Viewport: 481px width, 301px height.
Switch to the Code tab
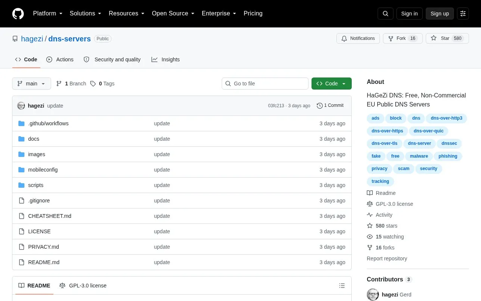(26, 59)
